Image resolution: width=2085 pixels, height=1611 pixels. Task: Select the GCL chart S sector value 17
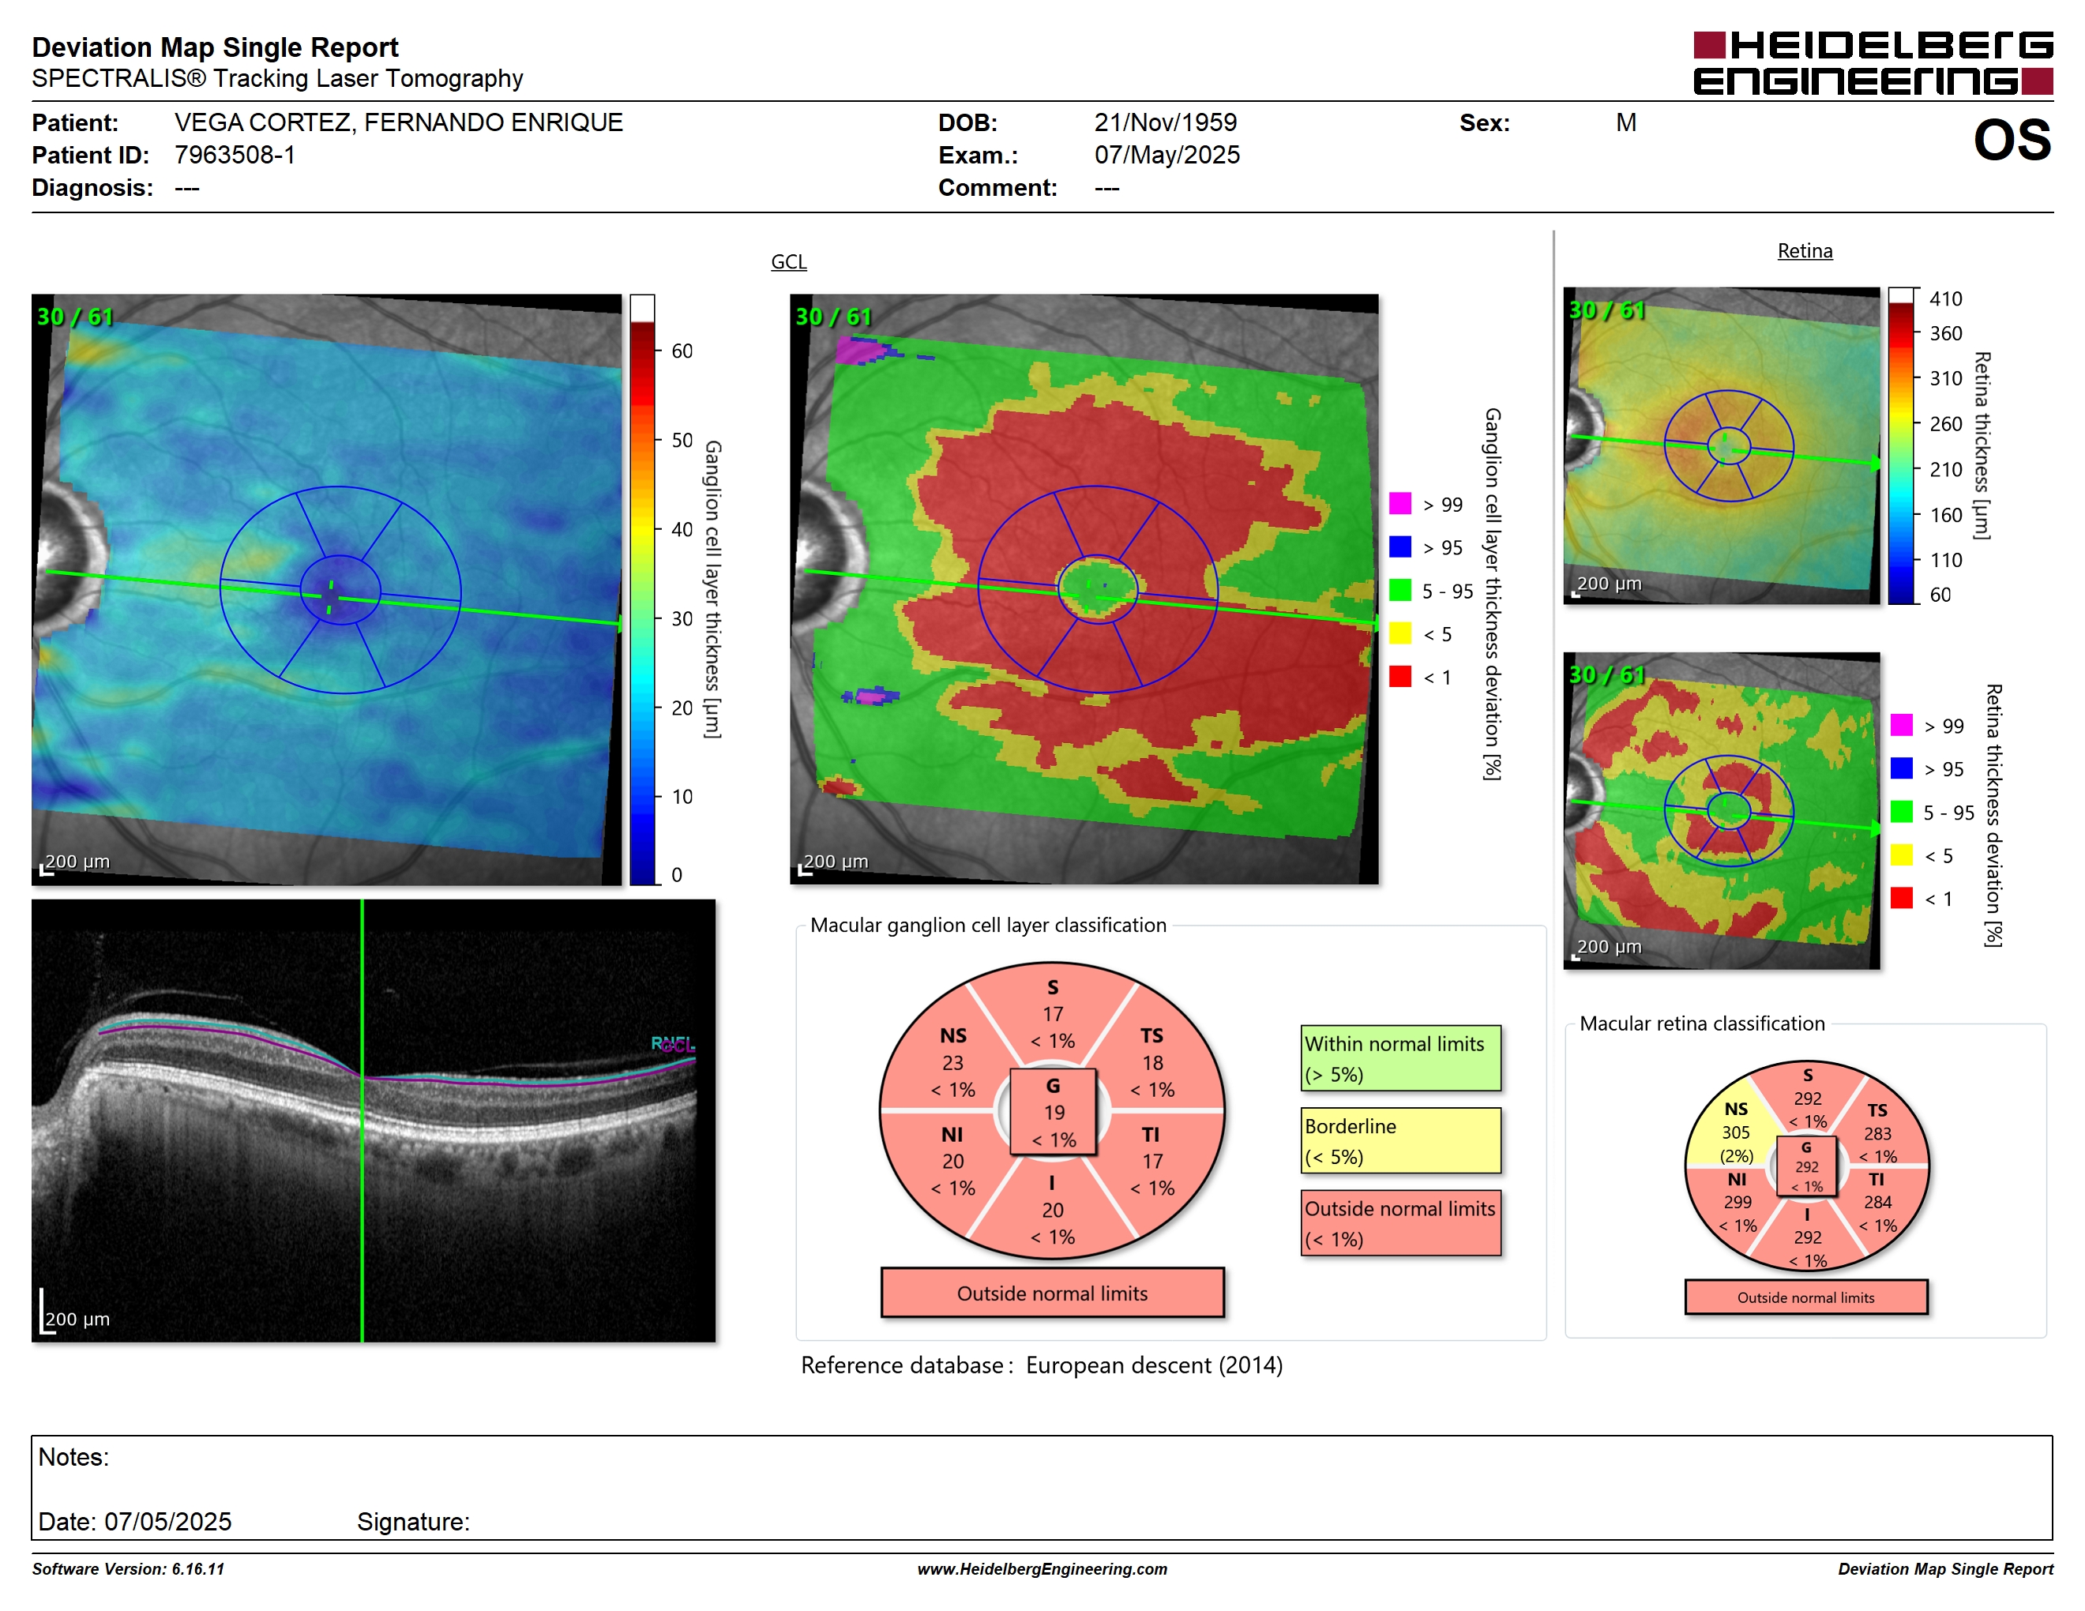[1052, 1013]
